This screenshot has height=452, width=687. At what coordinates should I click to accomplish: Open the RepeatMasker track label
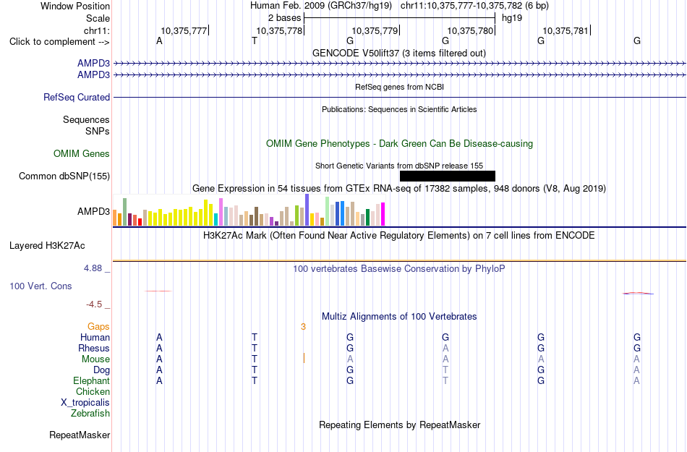[80, 435]
